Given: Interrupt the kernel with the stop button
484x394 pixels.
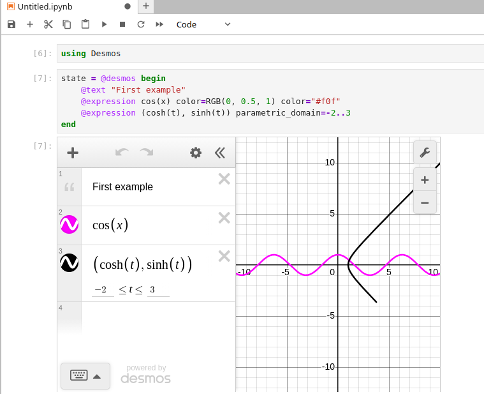Looking at the screenshot, I should click(x=122, y=24).
